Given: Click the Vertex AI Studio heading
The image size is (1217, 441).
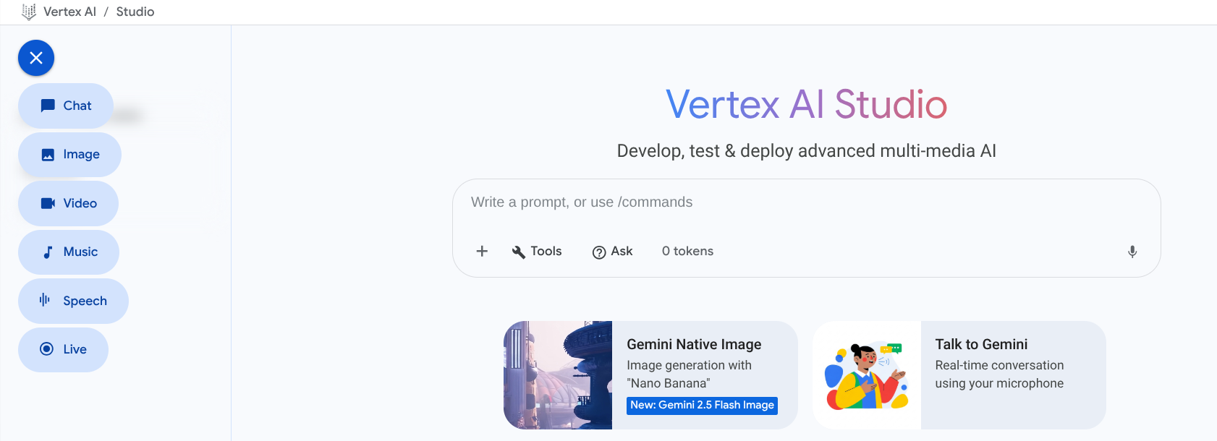Looking at the screenshot, I should tap(806, 104).
